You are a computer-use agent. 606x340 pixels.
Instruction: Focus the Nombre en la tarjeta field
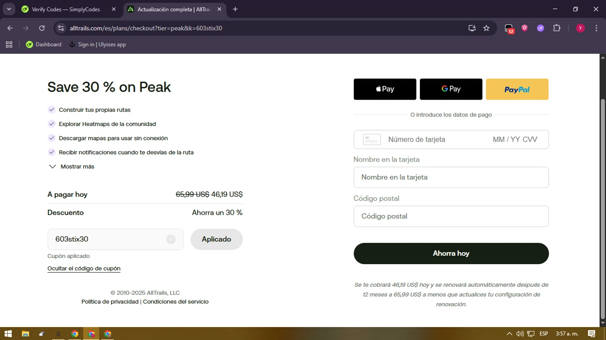(451, 177)
